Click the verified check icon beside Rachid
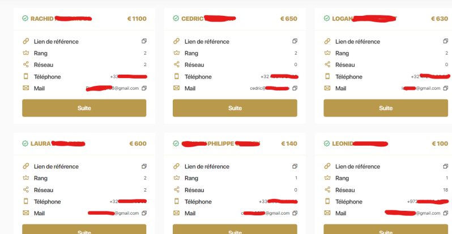Image resolution: width=452 pixels, height=234 pixels. tap(25, 19)
